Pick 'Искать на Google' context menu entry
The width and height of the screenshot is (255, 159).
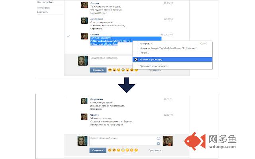pos(173,48)
